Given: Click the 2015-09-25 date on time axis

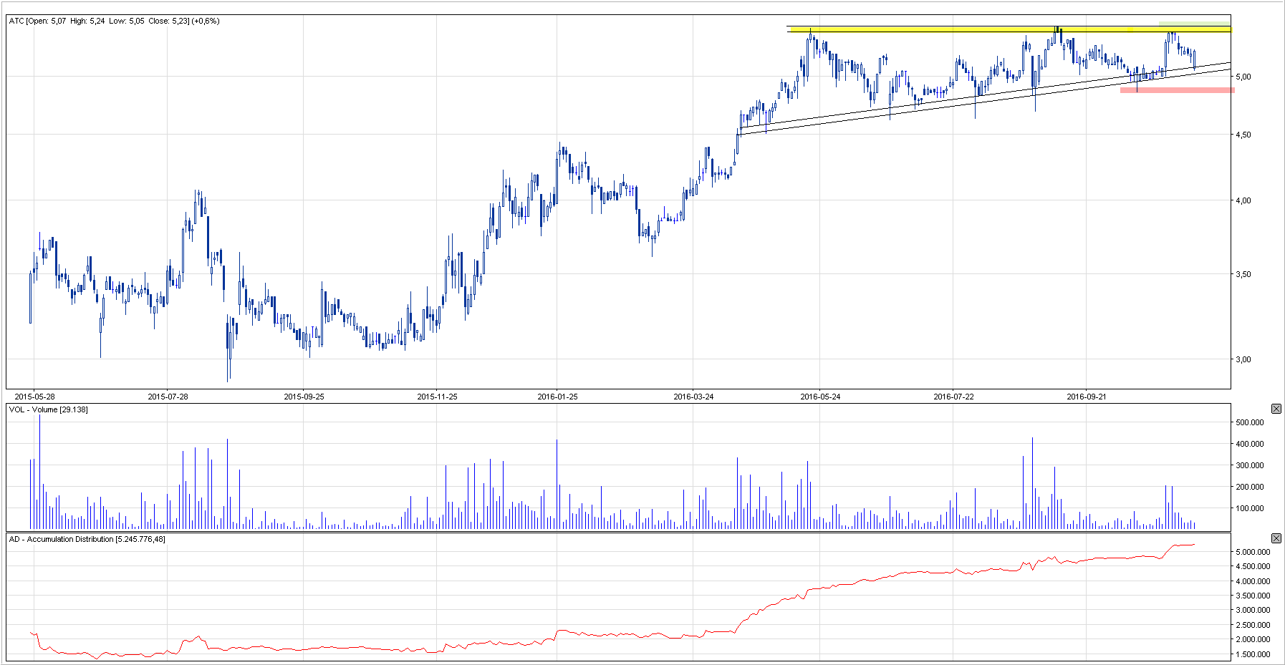Looking at the screenshot, I should tap(304, 397).
